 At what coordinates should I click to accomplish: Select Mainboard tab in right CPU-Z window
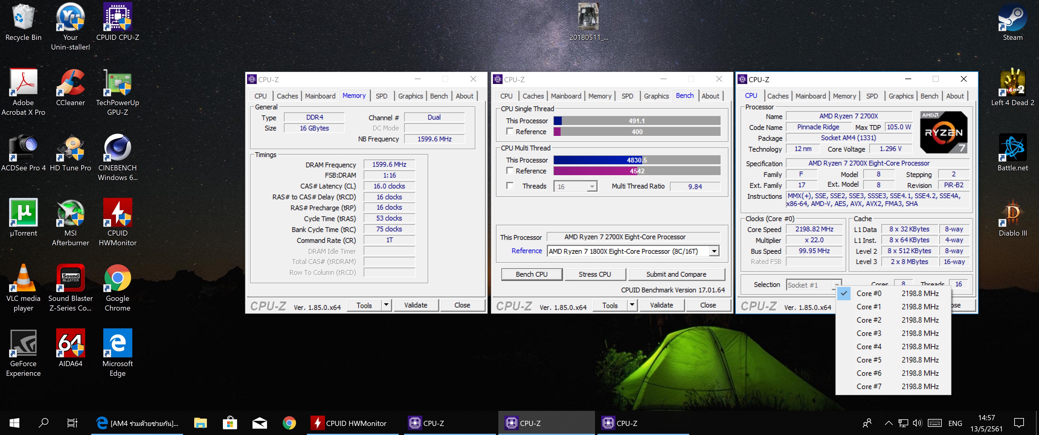[810, 96]
